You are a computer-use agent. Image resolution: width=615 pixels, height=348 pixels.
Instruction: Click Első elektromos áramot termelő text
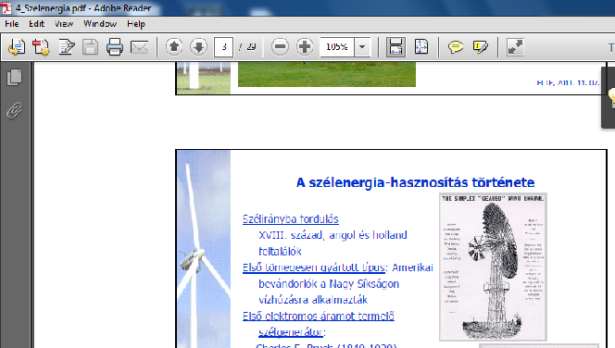click(319, 317)
